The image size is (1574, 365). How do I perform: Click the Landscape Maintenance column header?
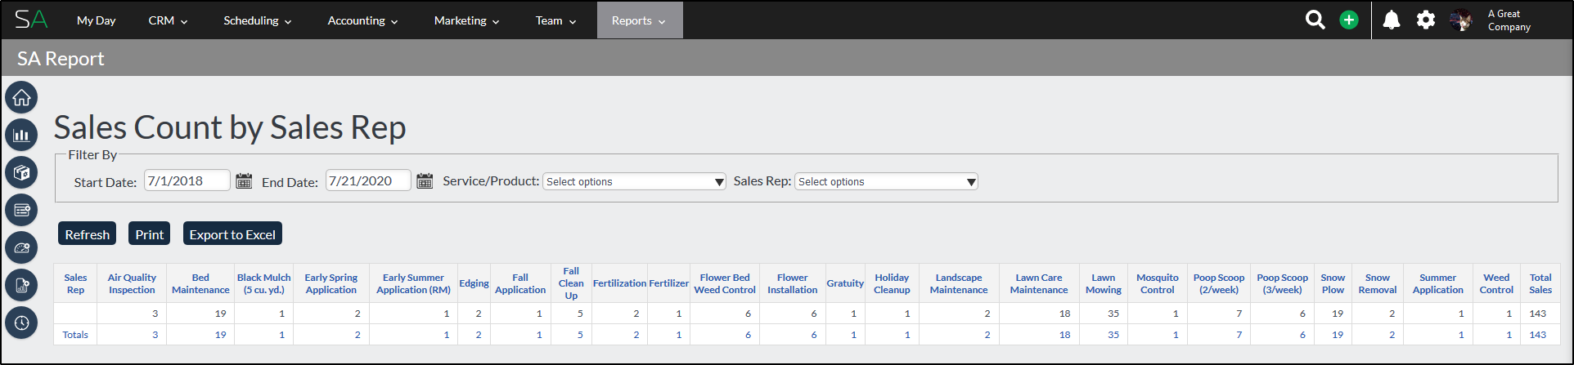959,283
